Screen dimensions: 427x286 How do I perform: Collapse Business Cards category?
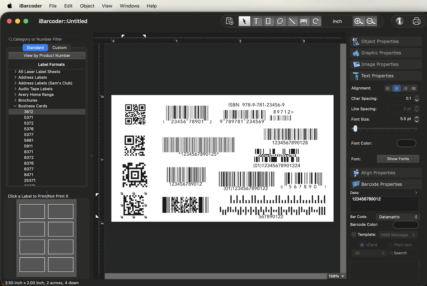[15, 106]
